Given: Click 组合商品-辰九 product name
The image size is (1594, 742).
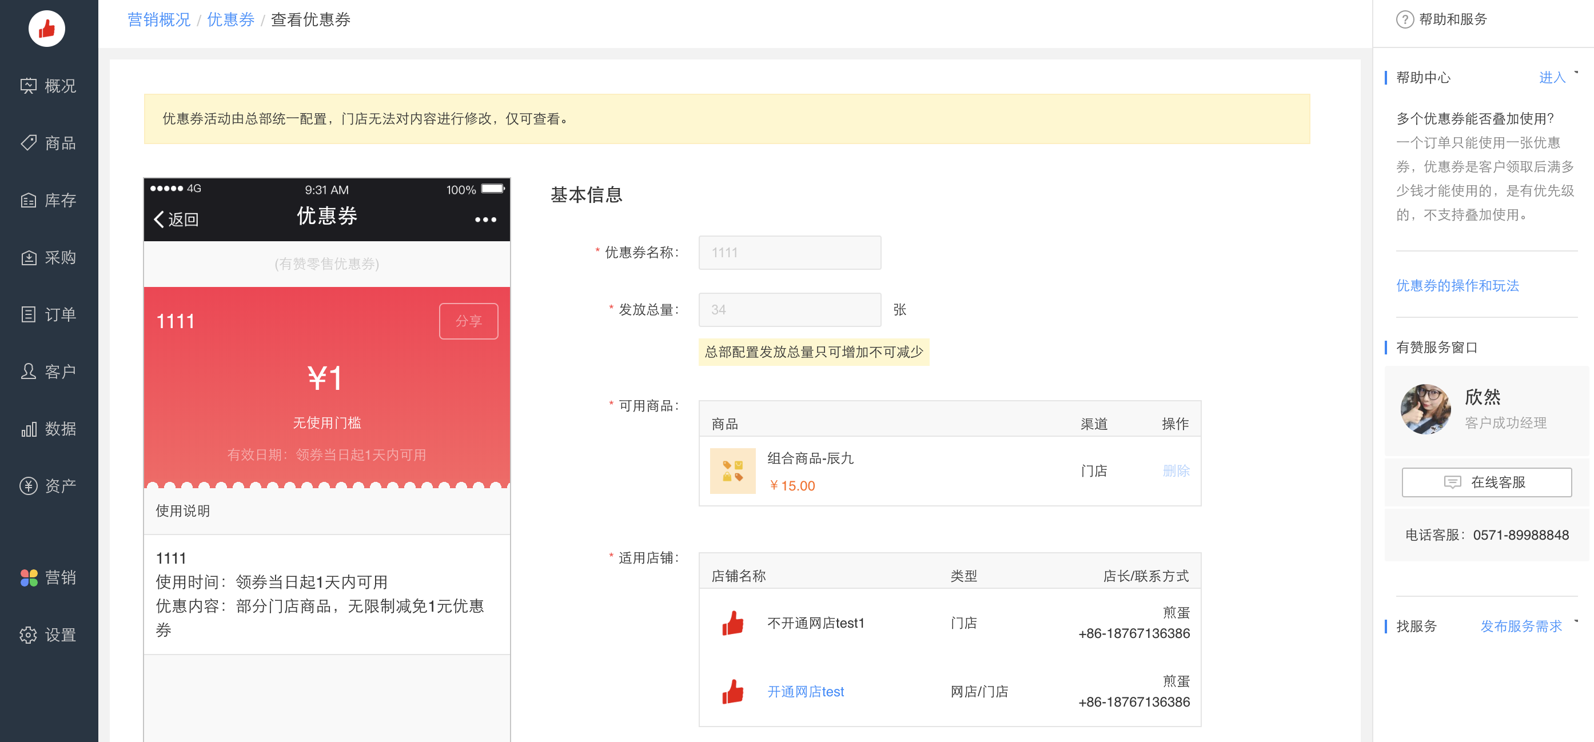Looking at the screenshot, I should [810, 458].
